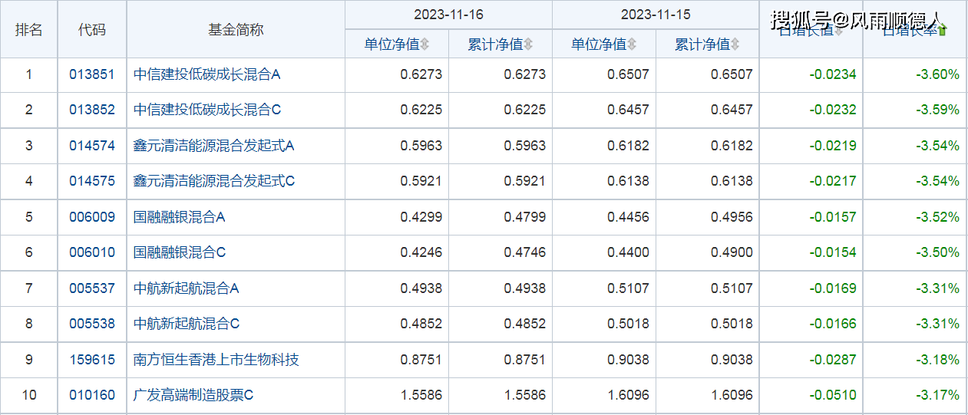Open fund code 014575 link
Screen dimensions: 968x415
(x=92, y=181)
